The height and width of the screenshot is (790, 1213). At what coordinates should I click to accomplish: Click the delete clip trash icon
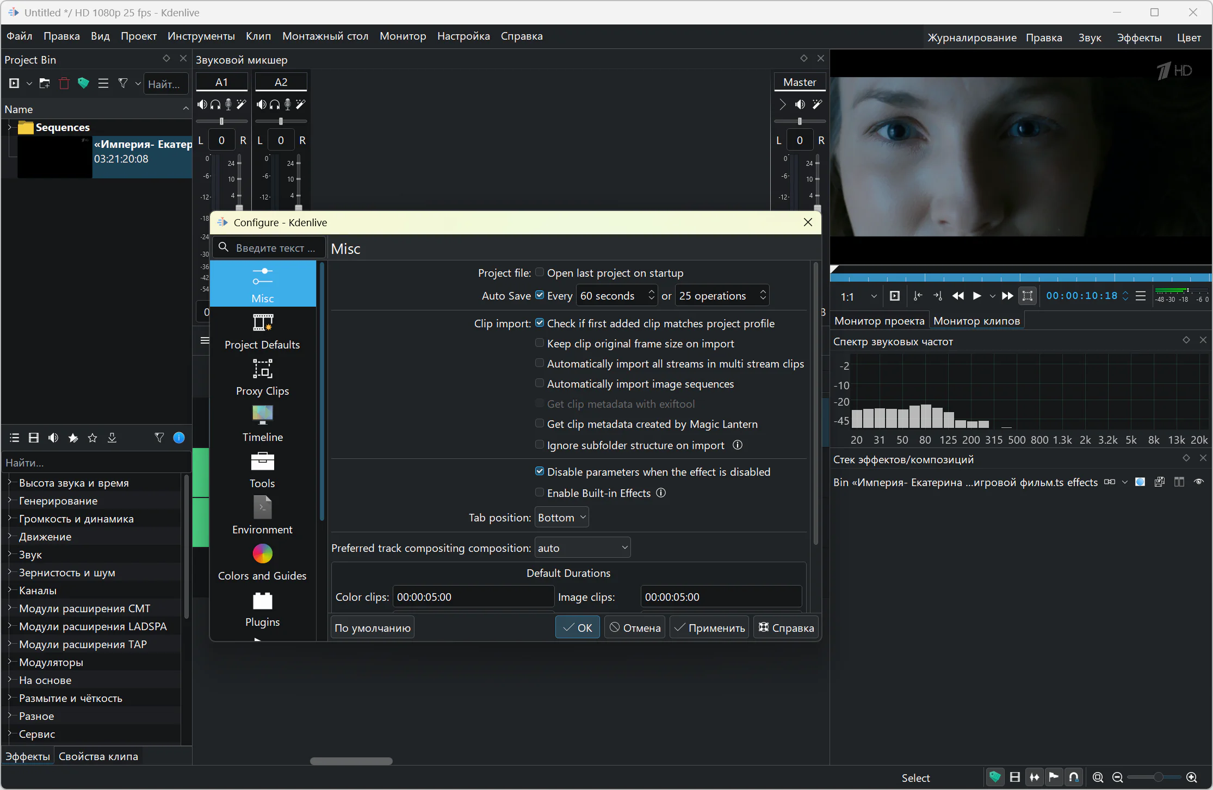point(64,83)
